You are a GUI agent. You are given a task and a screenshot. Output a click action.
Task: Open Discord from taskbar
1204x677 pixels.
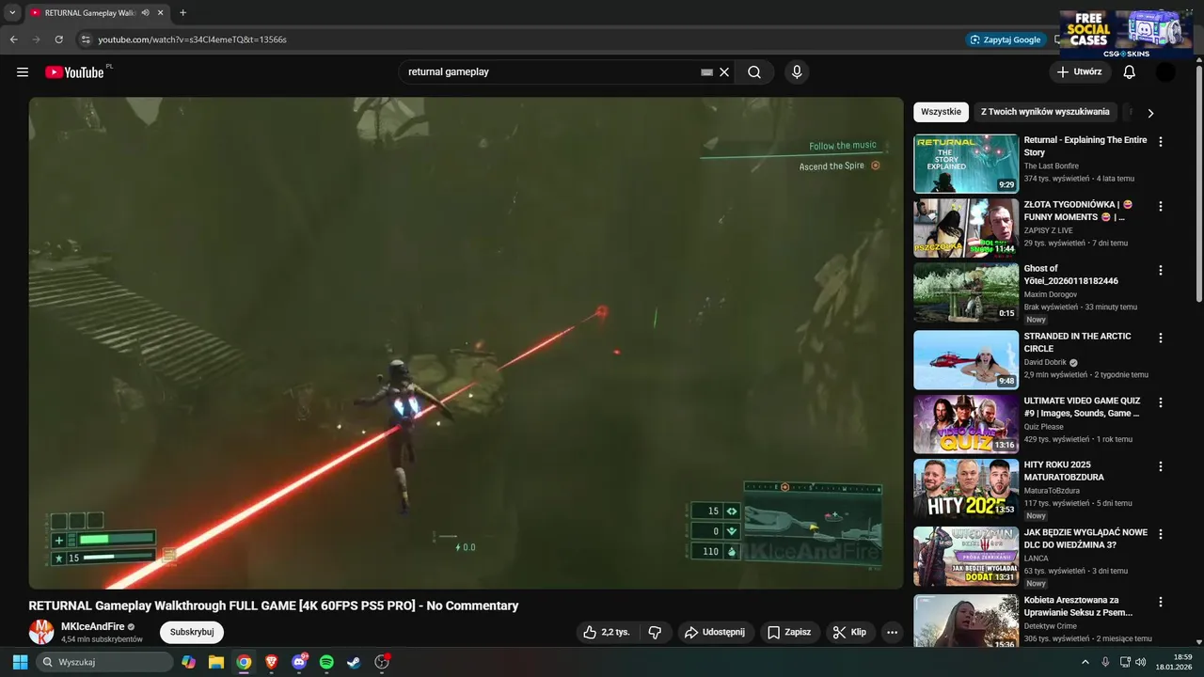click(x=299, y=662)
